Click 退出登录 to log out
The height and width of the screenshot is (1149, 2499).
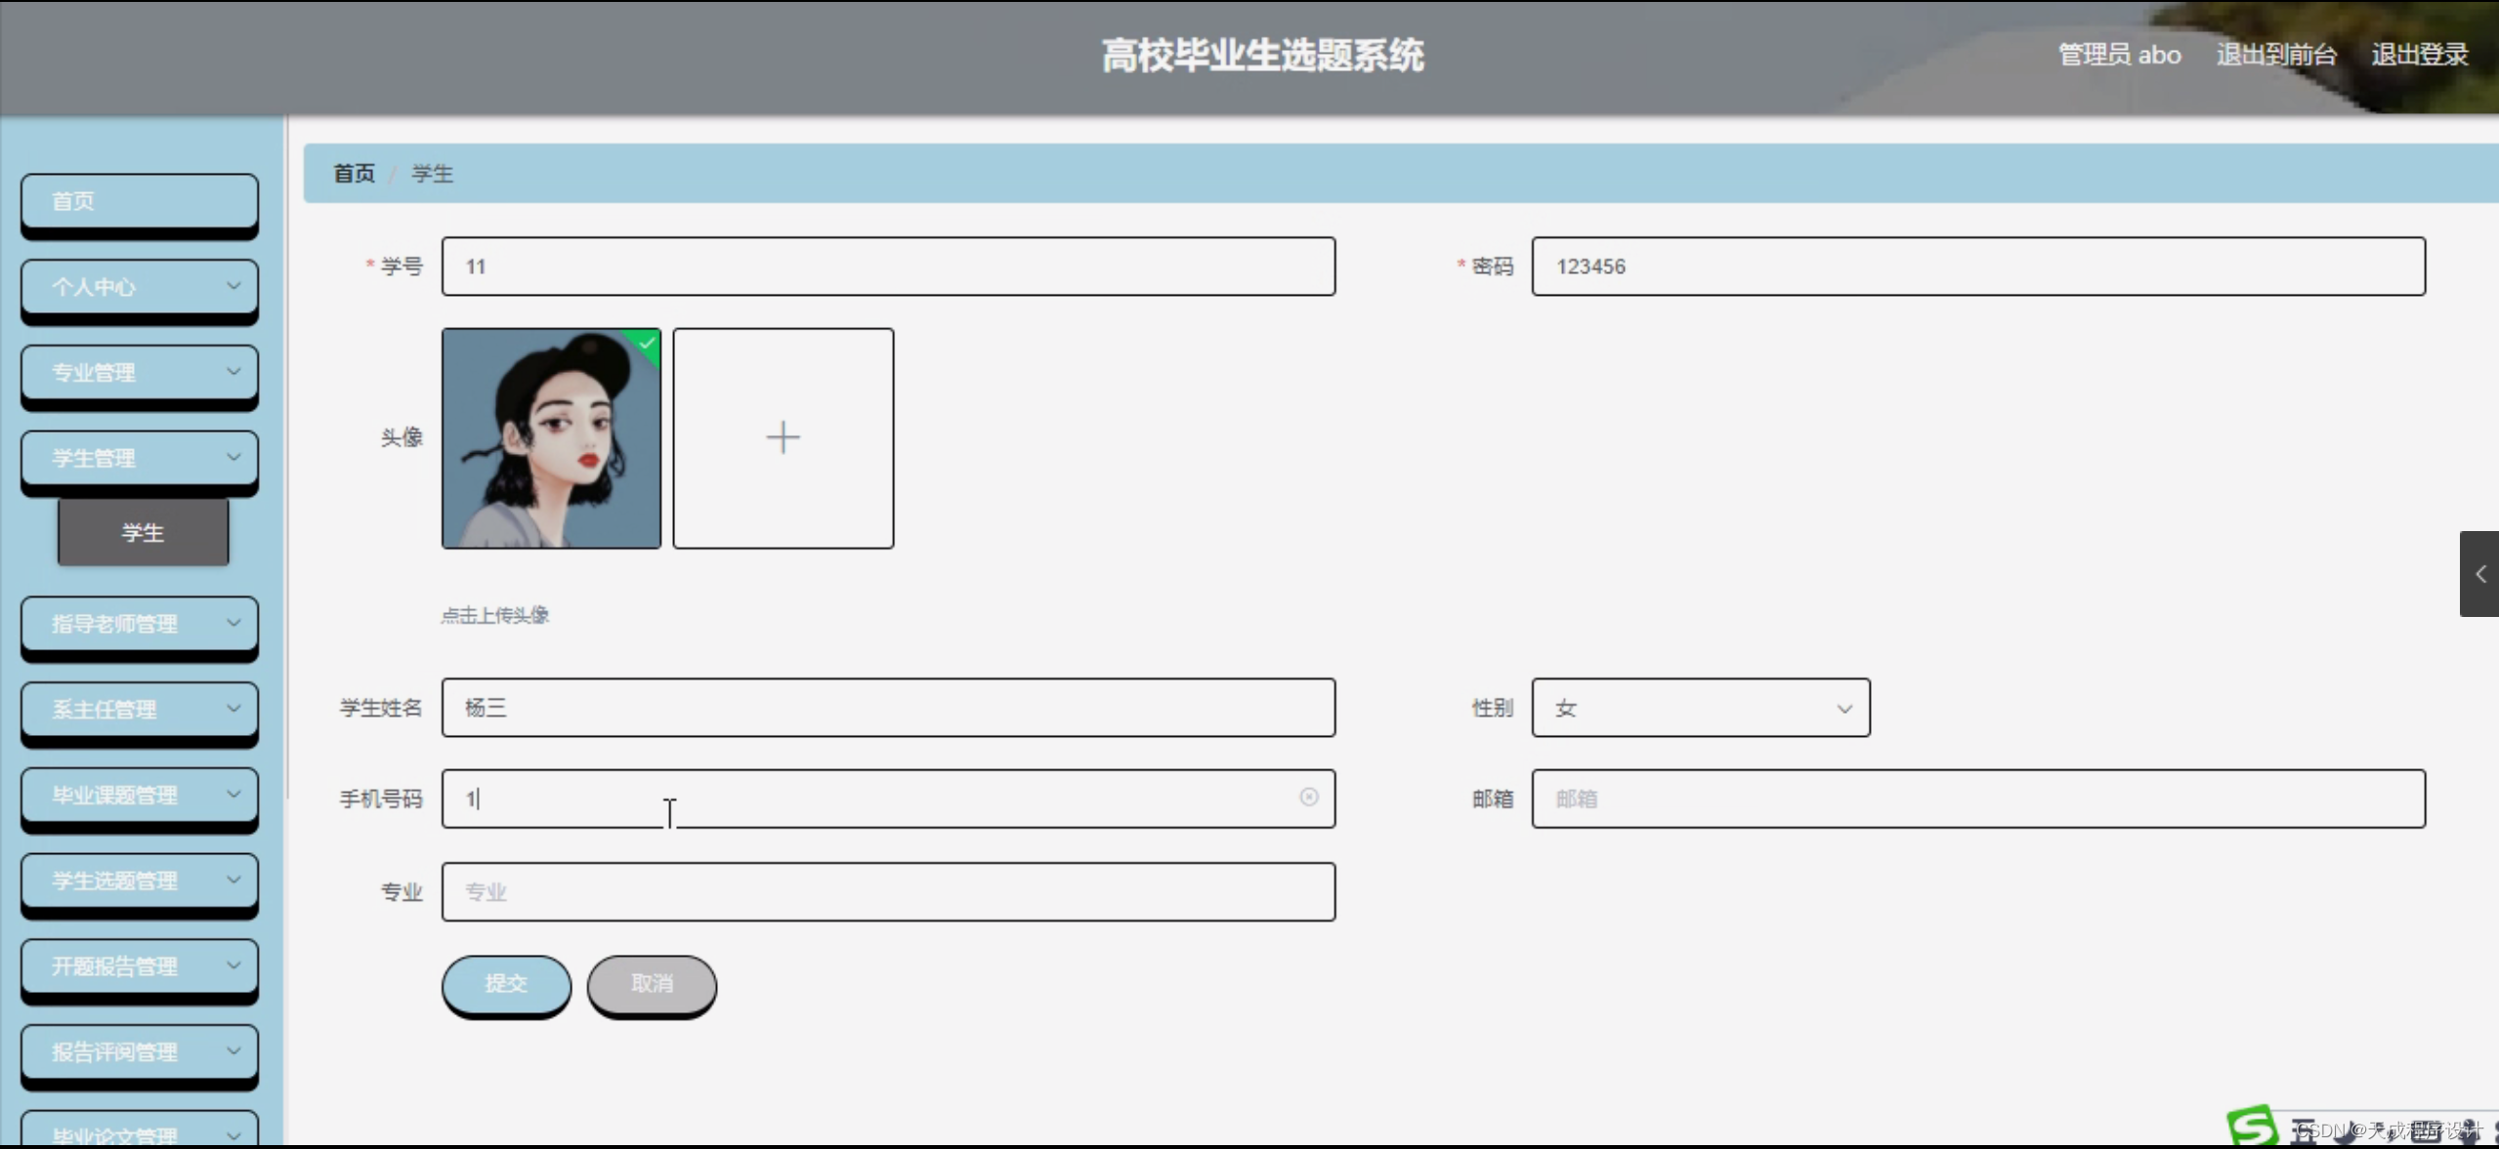click(x=2419, y=55)
